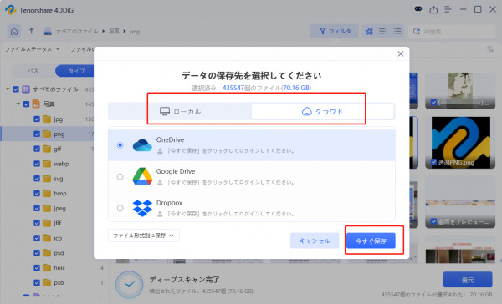This screenshot has width=502, height=304.
Task: Expand the ファイルステータス filter dropdown
Action: [33, 49]
